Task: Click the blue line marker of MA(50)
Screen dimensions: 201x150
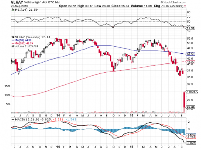Action: 13,40
